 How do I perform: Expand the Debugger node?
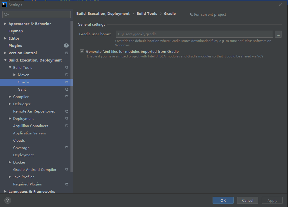pyautogui.click(x=10, y=104)
